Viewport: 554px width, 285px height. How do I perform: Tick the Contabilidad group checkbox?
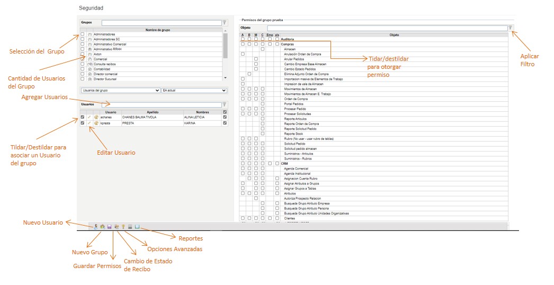click(83, 69)
